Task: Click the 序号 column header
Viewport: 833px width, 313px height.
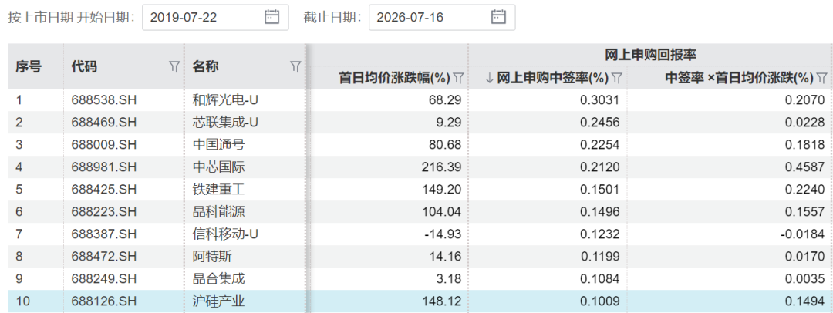Action: point(29,66)
